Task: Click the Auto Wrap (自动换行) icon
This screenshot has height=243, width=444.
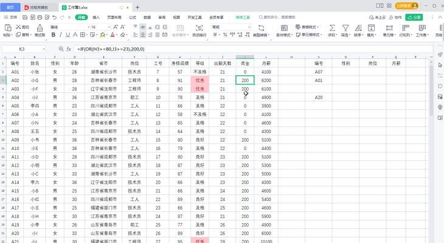Action: click(199, 28)
